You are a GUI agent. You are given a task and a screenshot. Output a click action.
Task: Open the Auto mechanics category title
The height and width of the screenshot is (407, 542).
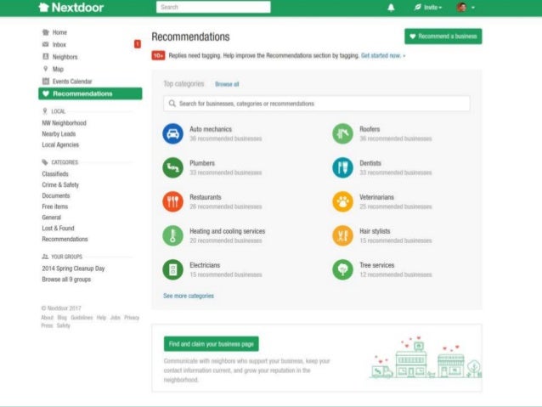coord(211,129)
